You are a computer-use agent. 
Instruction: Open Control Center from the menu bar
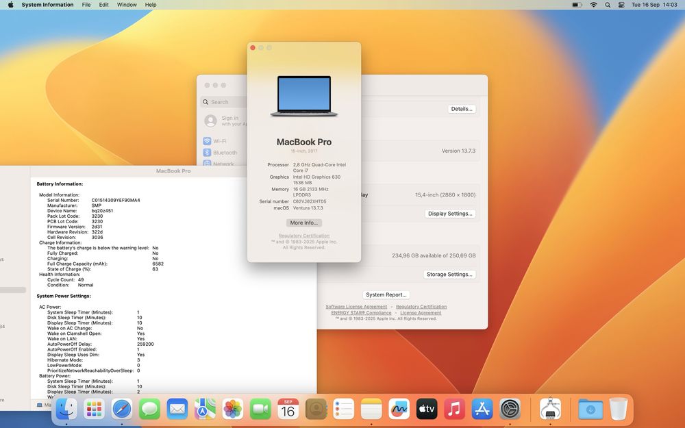tap(621, 5)
